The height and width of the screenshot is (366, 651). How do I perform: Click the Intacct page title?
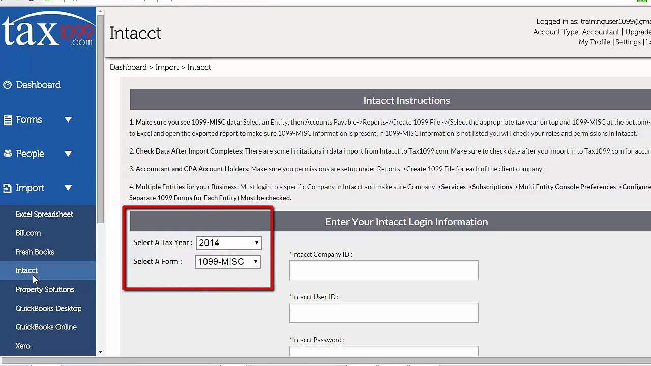click(x=135, y=34)
